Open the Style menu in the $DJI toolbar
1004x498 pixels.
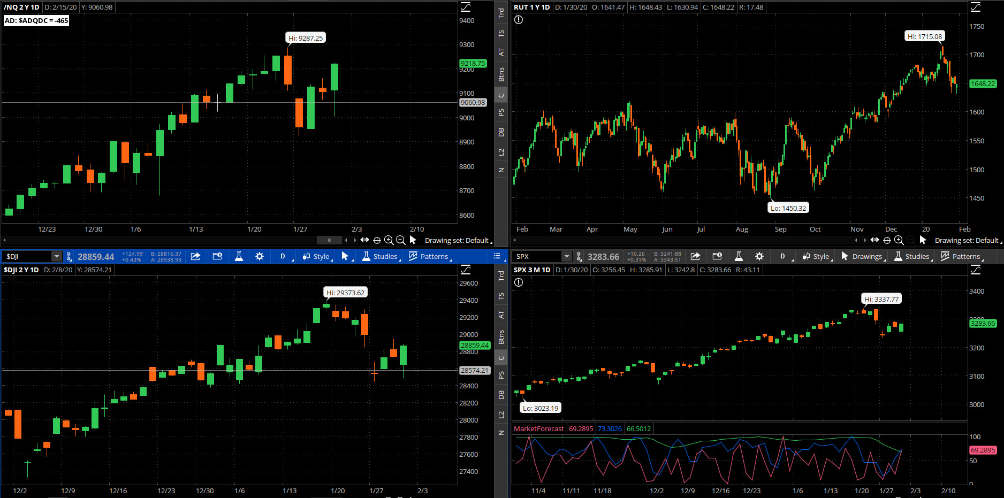(317, 256)
